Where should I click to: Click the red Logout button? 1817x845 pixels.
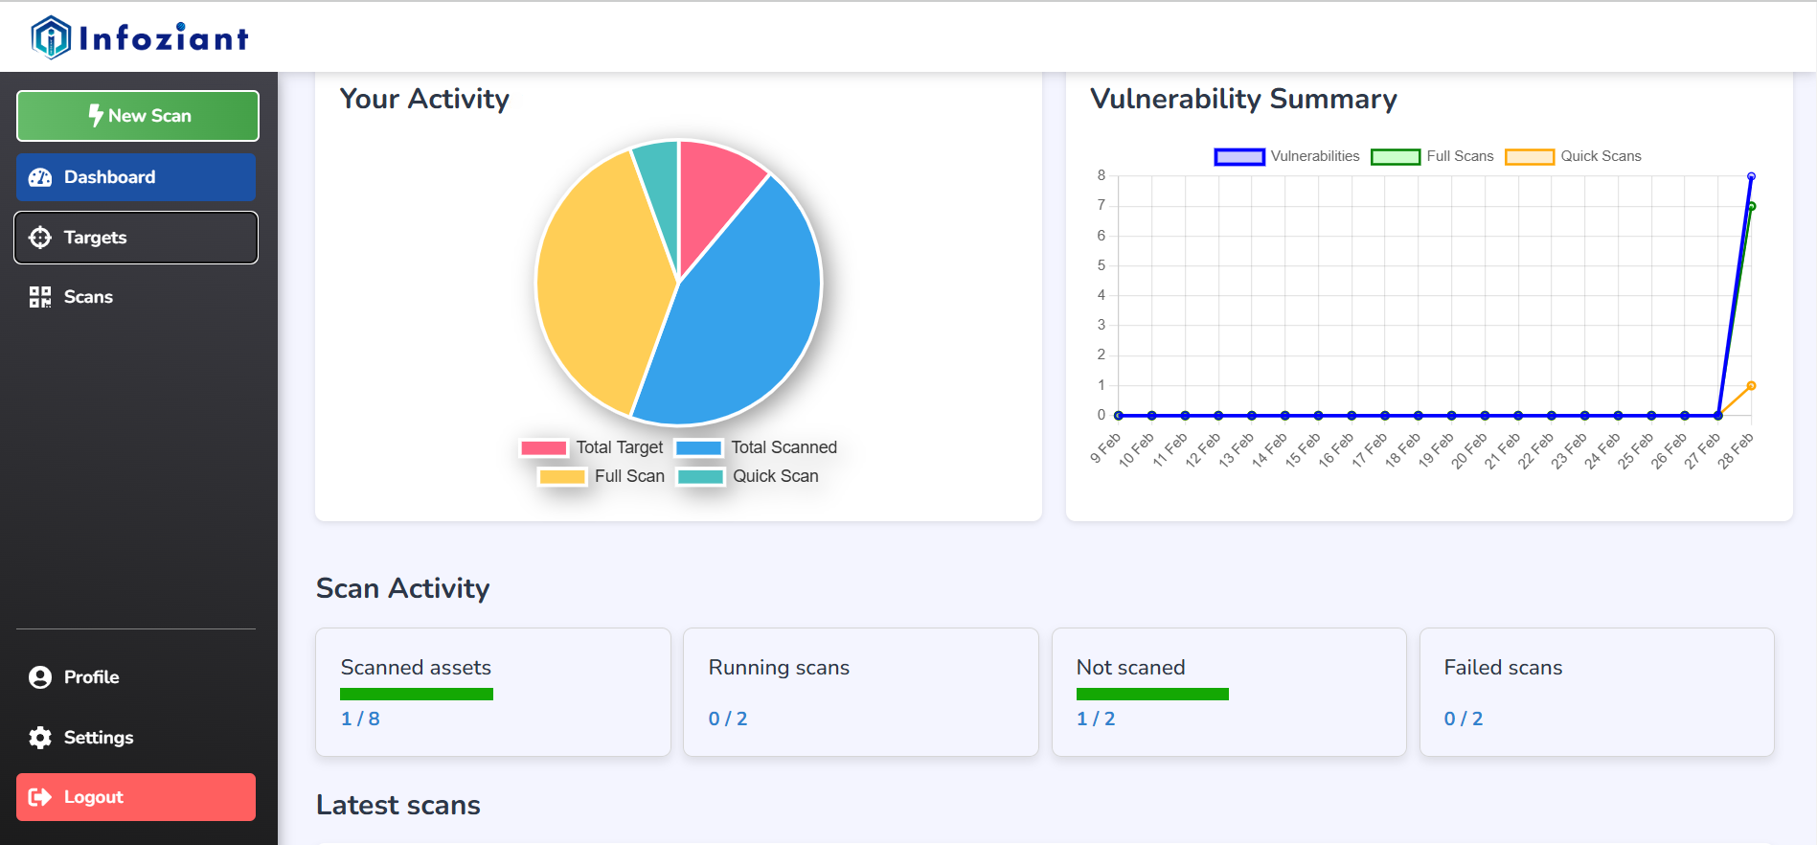pos(136,797)
